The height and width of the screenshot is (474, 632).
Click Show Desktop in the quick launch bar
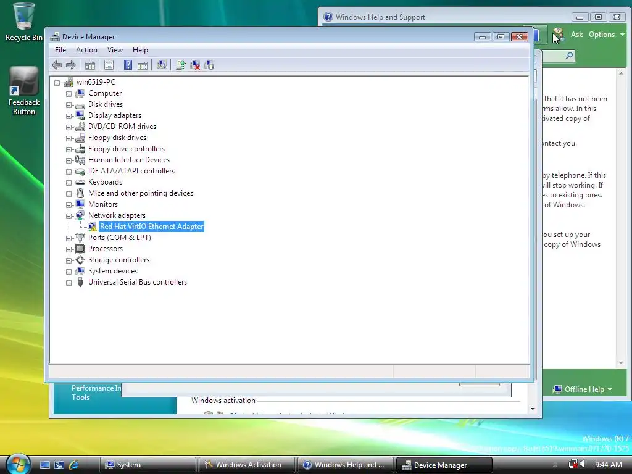[x=44, y=465]
